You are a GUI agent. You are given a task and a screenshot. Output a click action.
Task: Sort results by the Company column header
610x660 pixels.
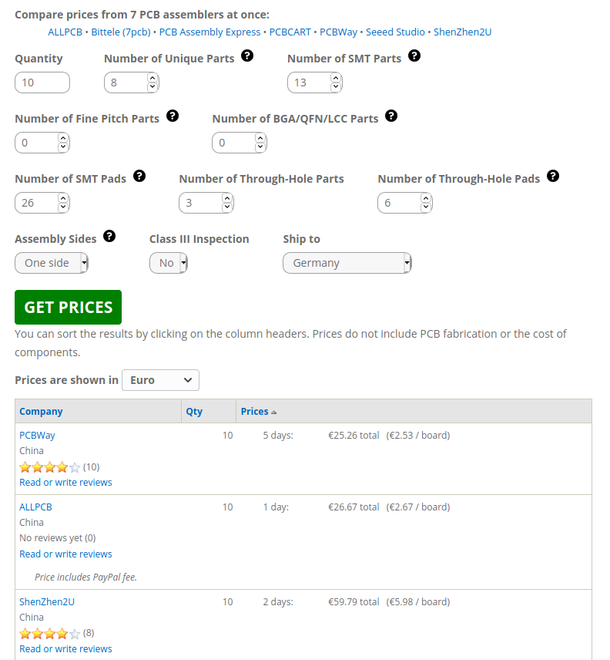pos(41,412)
